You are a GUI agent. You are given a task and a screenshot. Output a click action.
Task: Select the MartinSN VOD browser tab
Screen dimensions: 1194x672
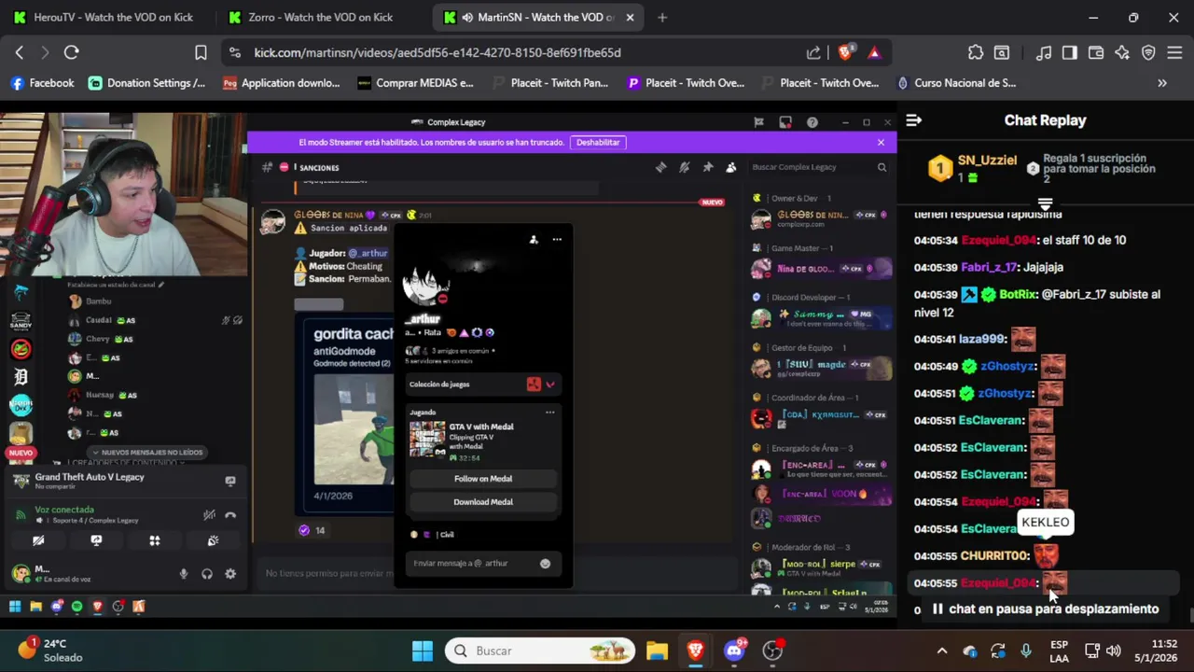click(536, 18)
